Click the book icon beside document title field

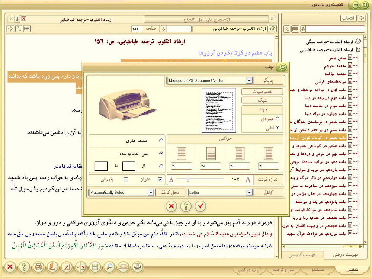(273, 29)
